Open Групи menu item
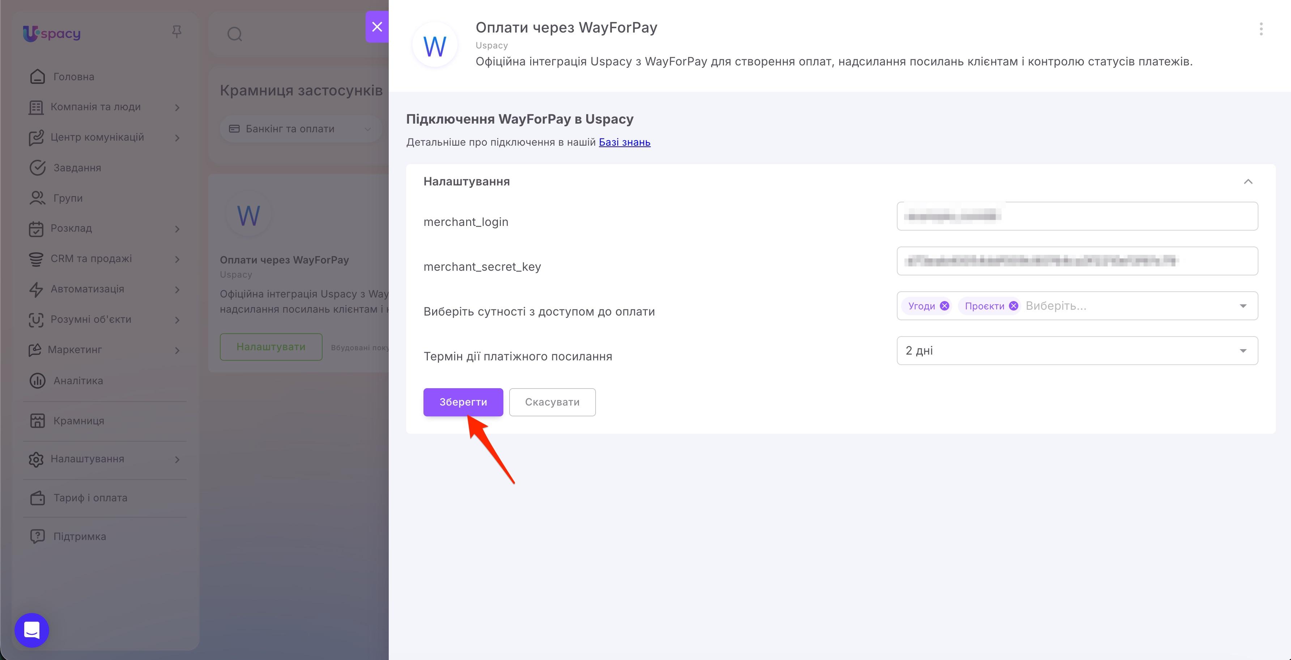The height and width of the screenshot is (660, 1291). pos(68,198)
